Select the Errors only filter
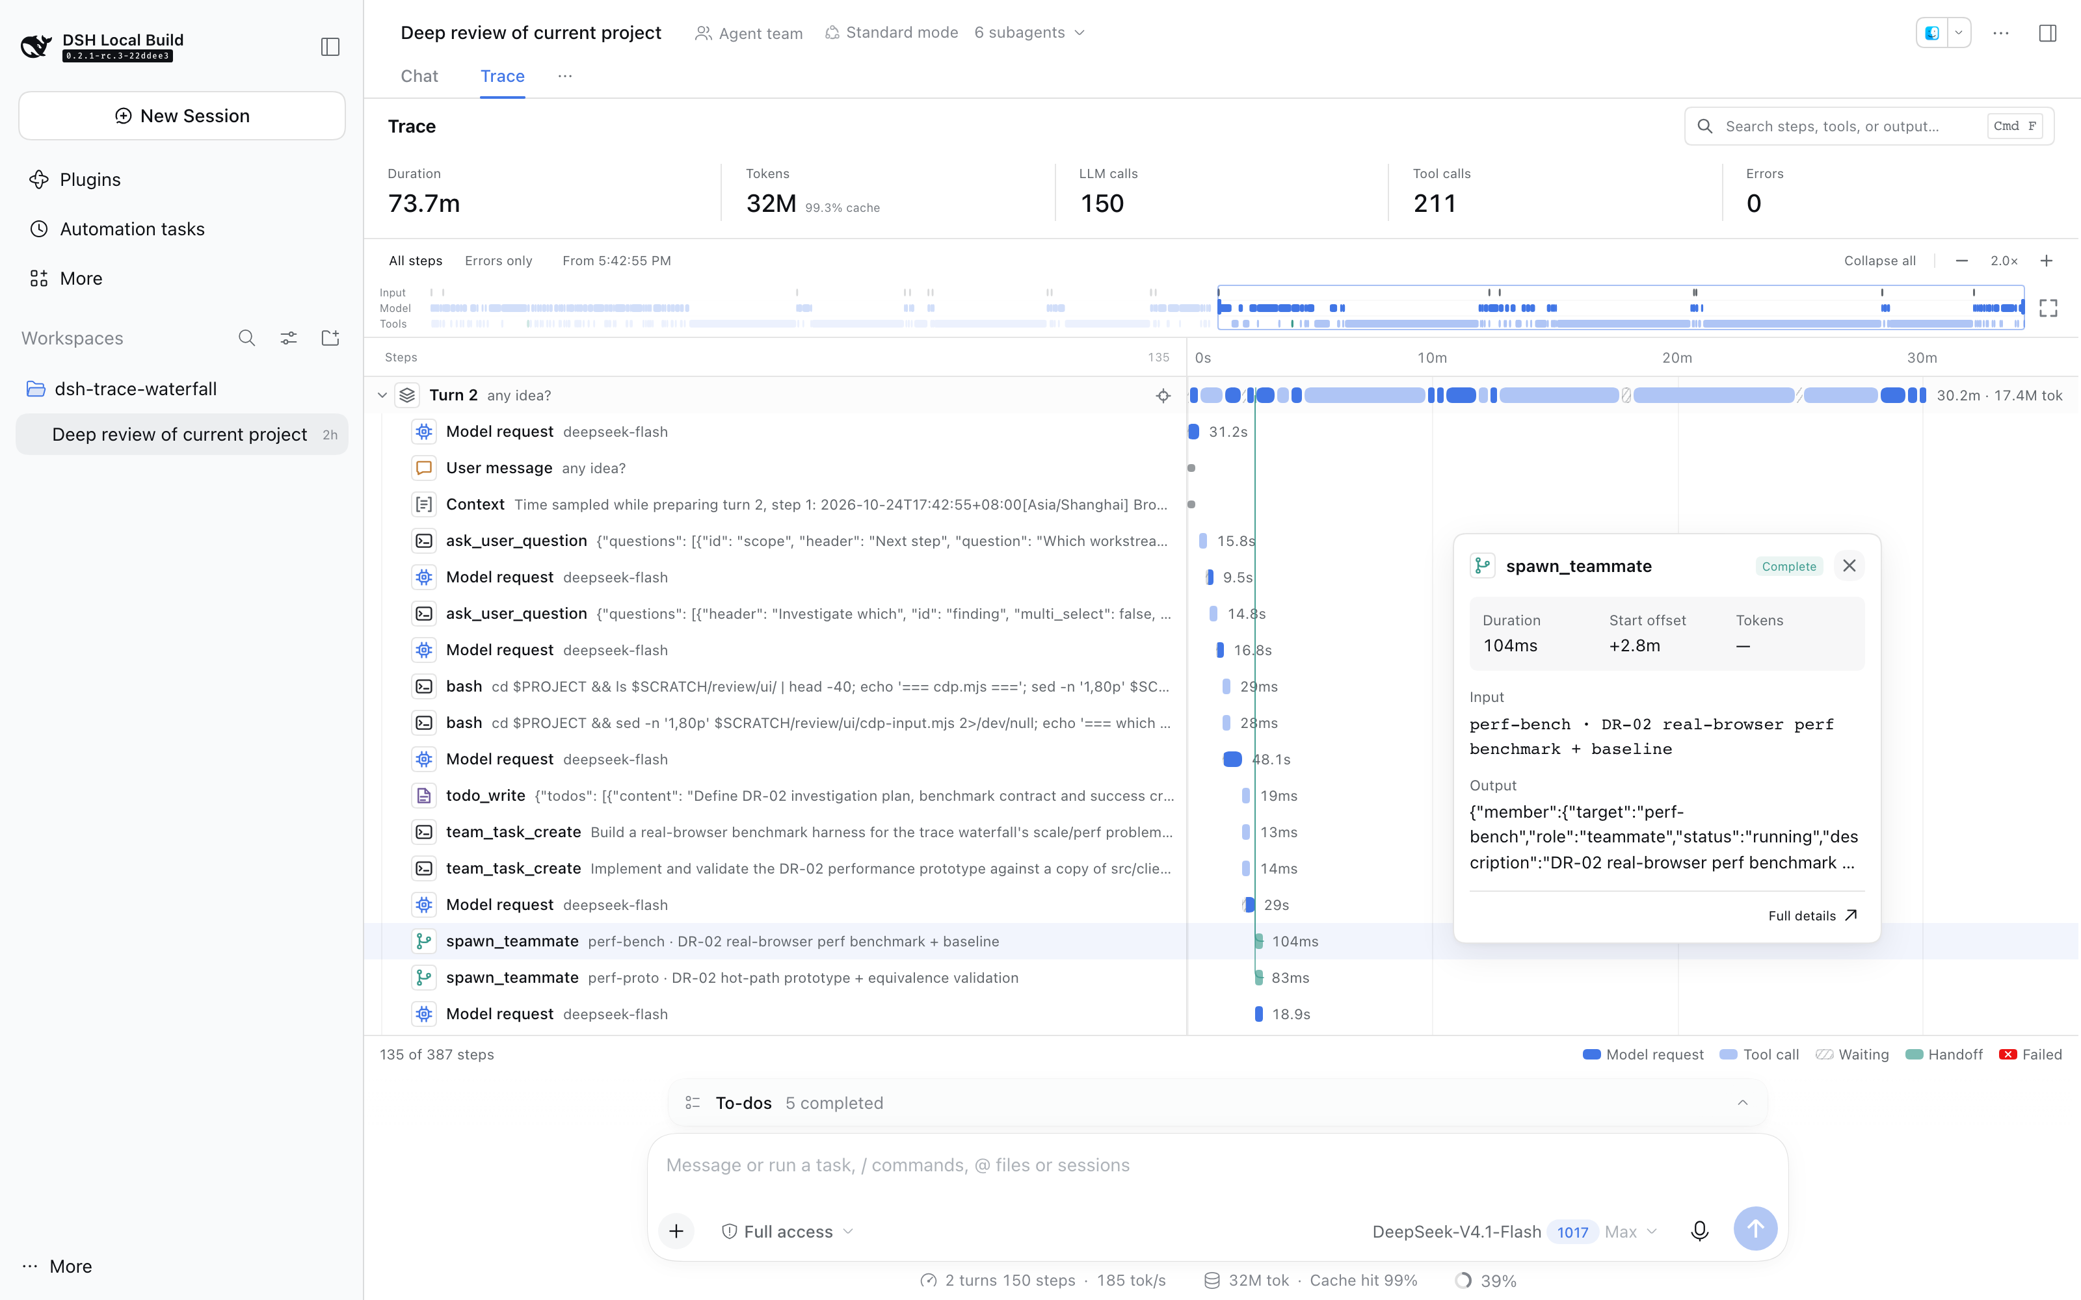 pyautogui.click(x=498, y=261)
